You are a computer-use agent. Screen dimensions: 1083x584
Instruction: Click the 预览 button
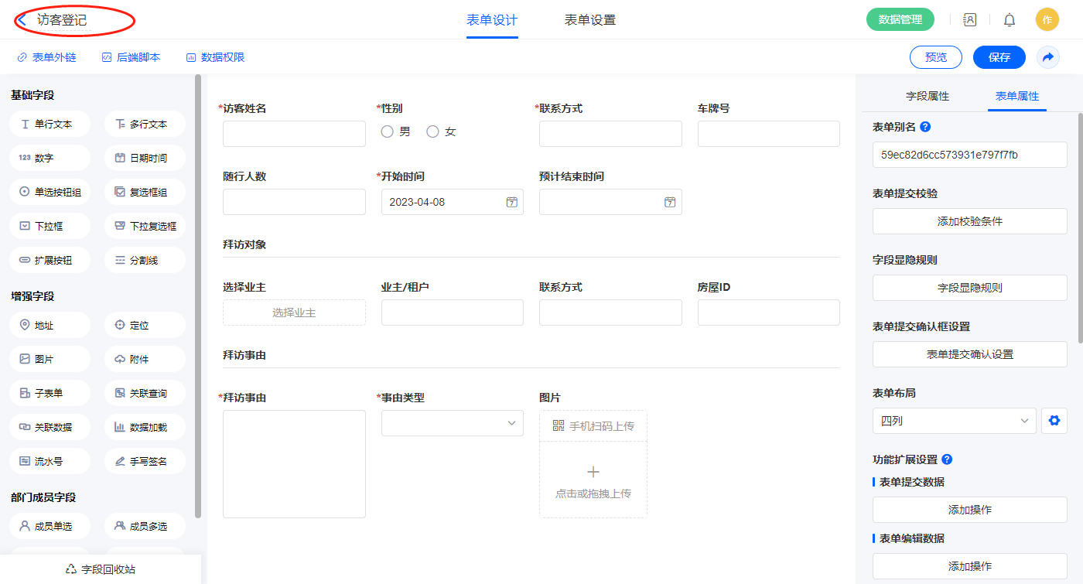936,57
